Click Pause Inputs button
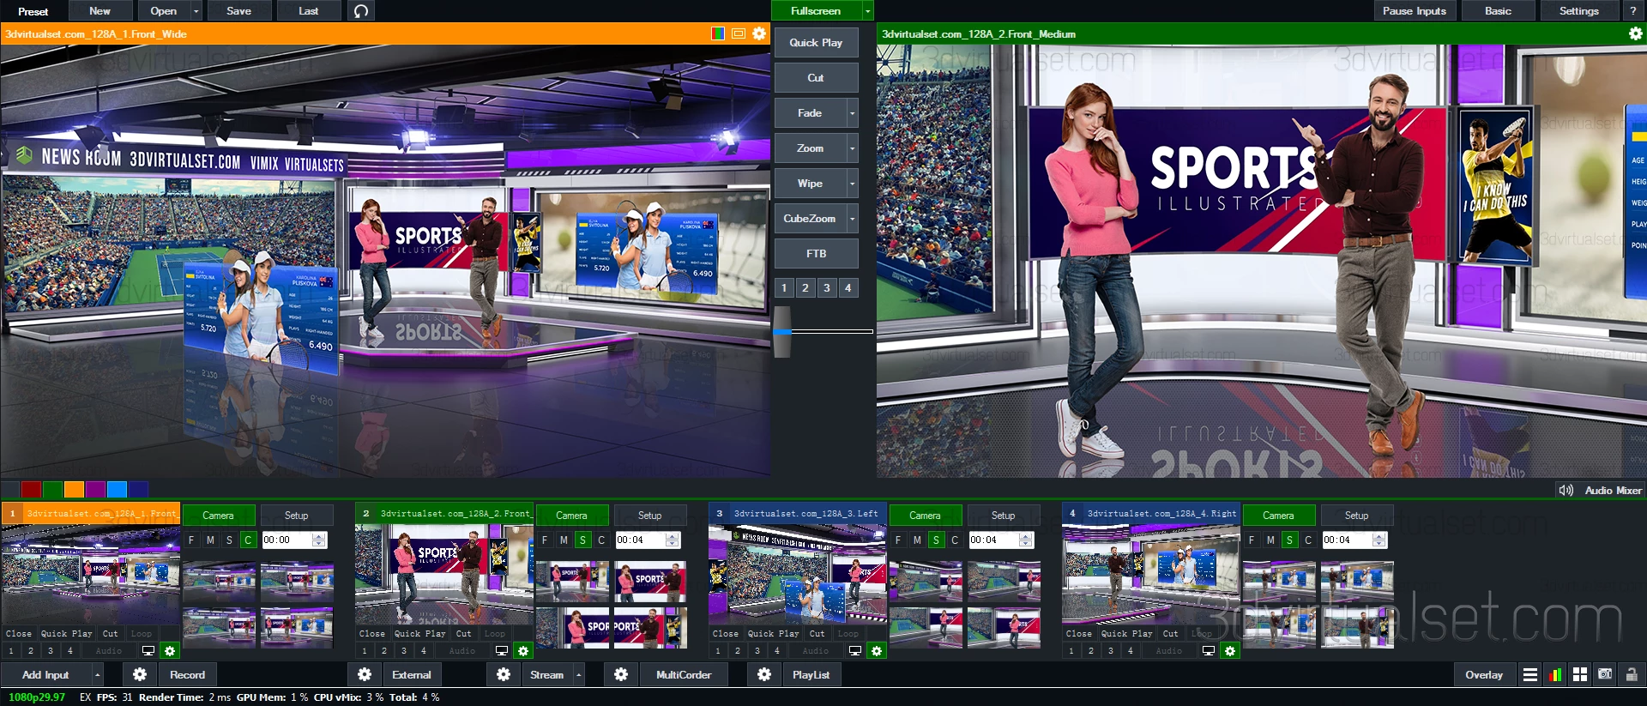Image resolution: width=1647 pixels, height=706 pixels. click(1414, 11)
